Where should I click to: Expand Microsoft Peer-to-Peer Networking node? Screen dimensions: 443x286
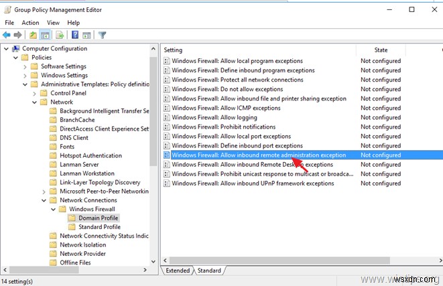44,192
